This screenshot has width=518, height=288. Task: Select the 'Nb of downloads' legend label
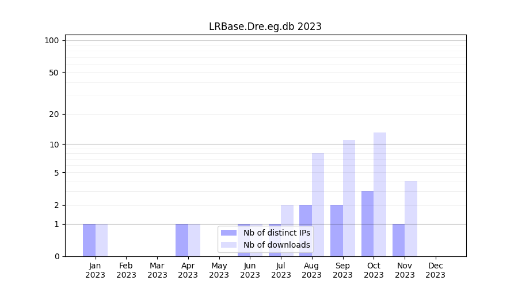(276, 245)
